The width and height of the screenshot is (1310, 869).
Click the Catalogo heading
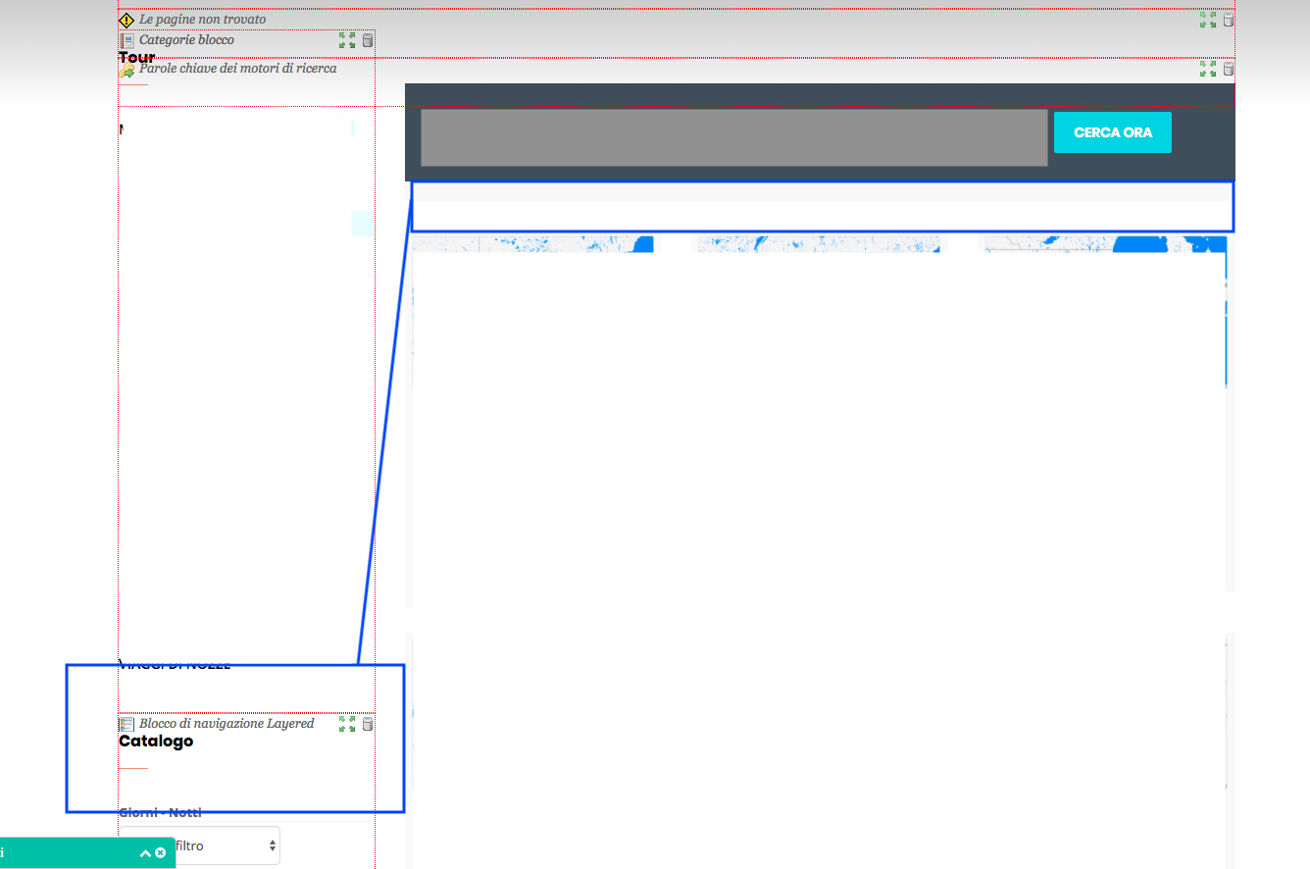coord(156,741)
